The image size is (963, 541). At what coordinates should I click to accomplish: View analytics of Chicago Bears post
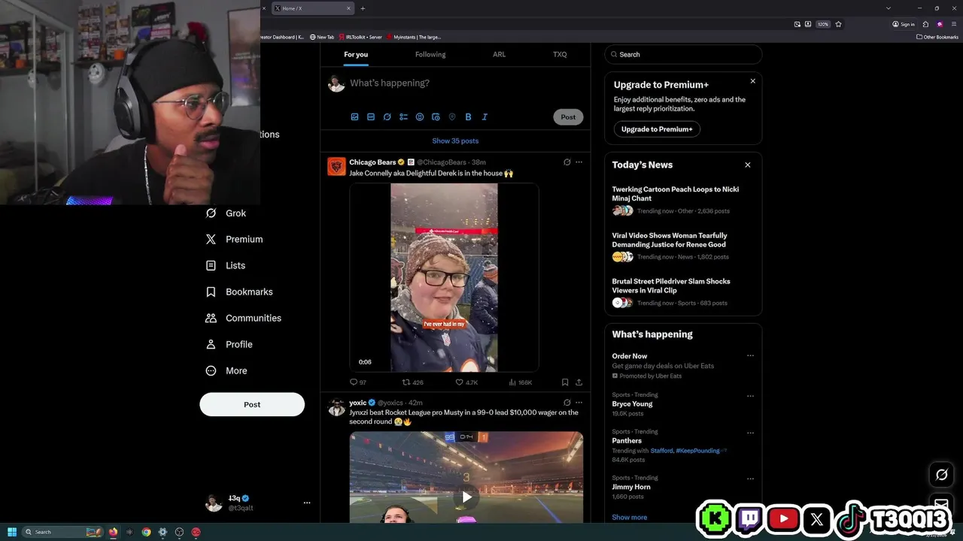point(520,382)
